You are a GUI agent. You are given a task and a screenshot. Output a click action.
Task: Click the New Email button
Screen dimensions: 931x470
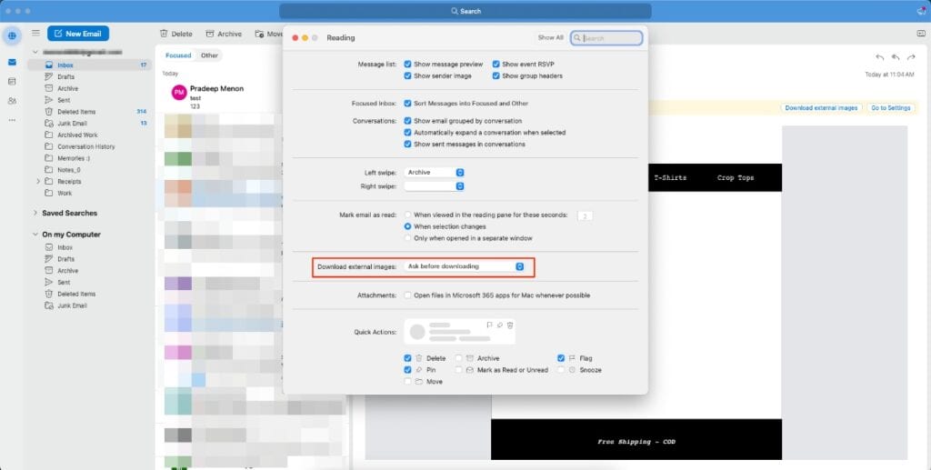pos(78,34)
